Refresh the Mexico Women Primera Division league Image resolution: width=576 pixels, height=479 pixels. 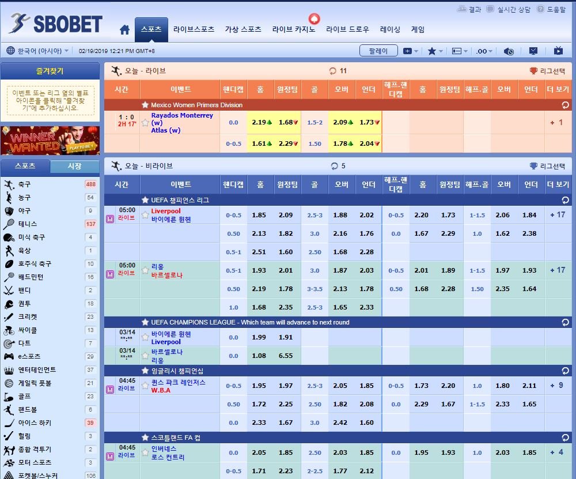click(x=566, y=105)
